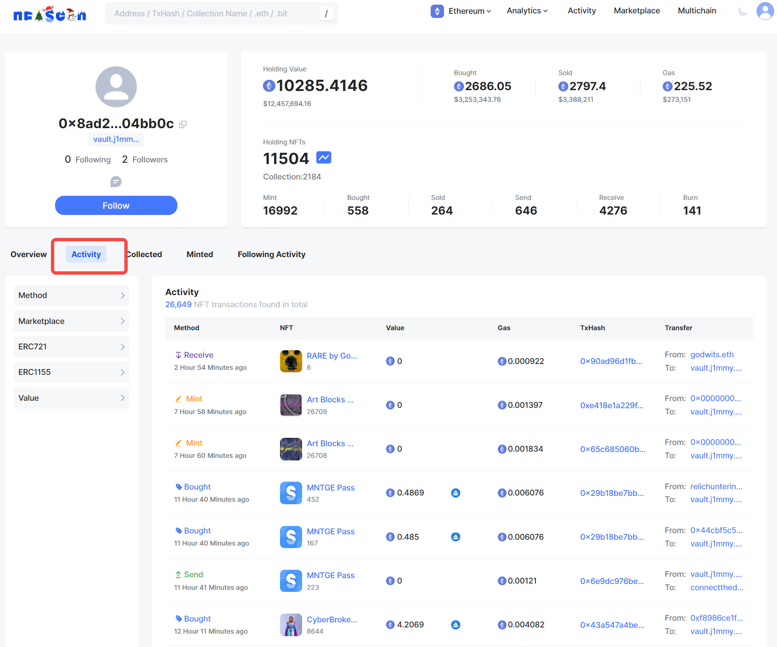Open the CyberBrokers NFT thumbnail
Screen dimensions: 777x647
[x=291, y=625]
